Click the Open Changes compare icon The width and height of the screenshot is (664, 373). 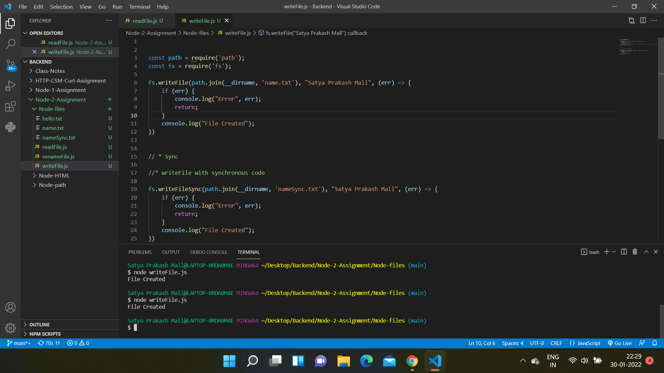[x=631, y=21]
